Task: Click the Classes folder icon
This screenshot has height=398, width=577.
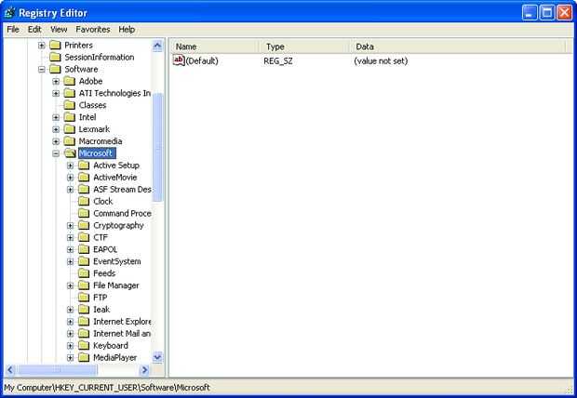Action: coord(70,105)
